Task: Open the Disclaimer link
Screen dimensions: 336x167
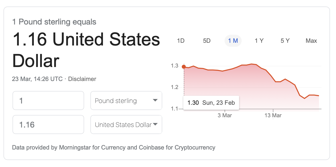Action: click(x=82, y=79)
